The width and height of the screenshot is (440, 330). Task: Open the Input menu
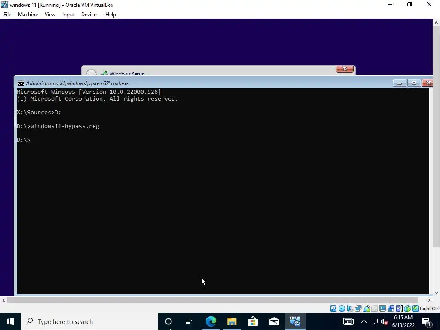click(x=68, y=15)
